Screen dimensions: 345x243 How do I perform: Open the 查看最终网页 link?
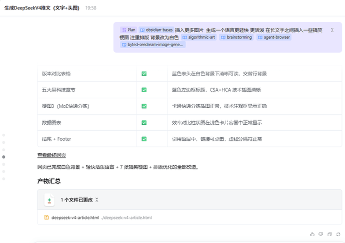(x=51, y=155)
